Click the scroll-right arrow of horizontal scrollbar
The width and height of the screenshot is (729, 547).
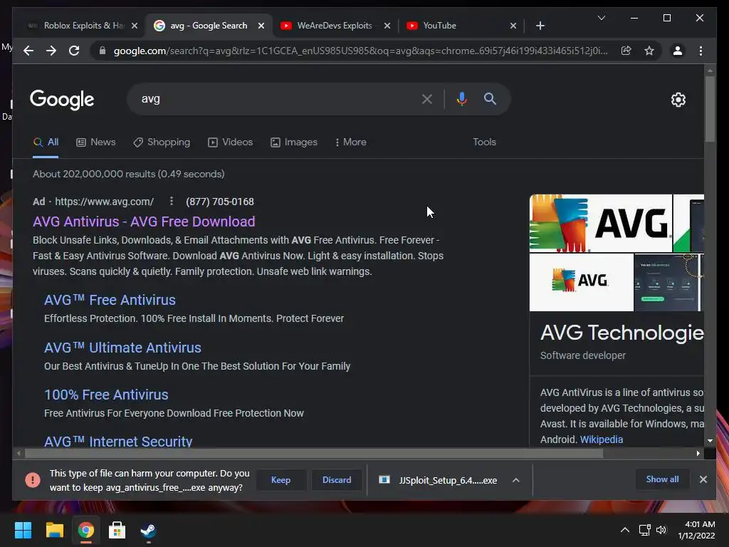coord(698,453)
